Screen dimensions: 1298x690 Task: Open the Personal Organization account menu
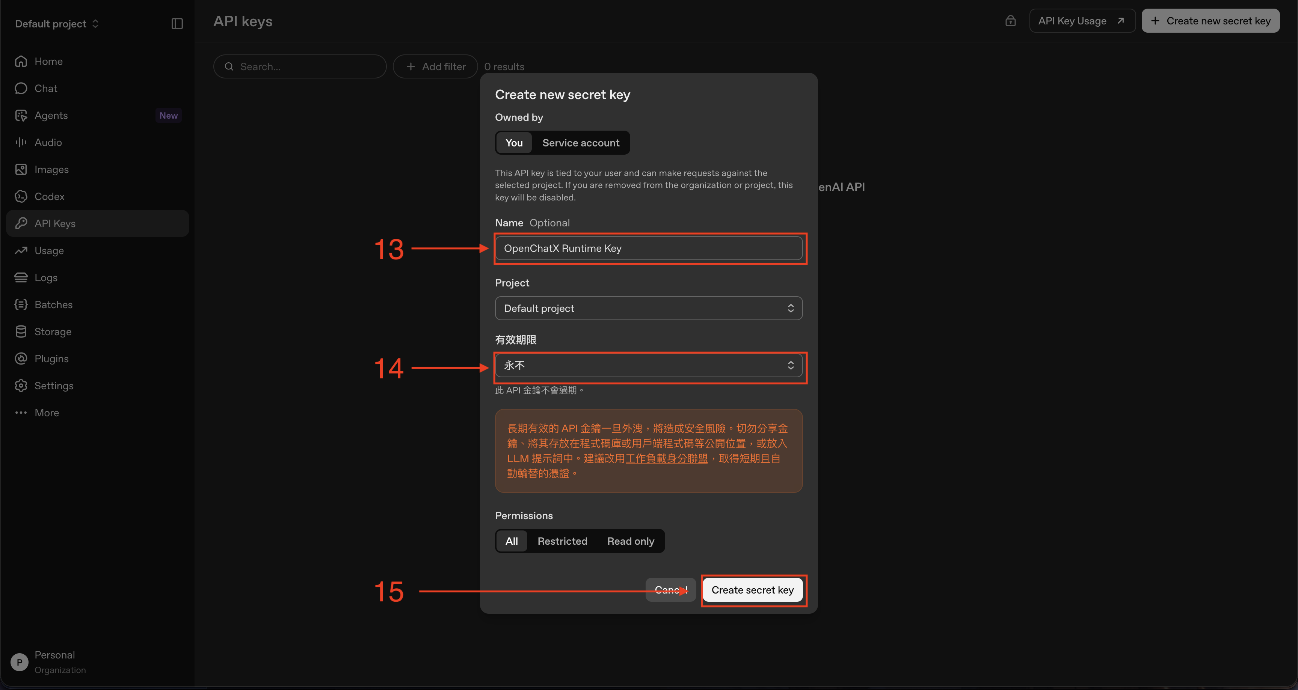point(49,662)
